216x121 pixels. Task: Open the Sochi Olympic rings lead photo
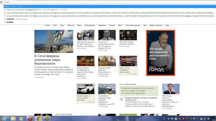click(x=54, y=41)
